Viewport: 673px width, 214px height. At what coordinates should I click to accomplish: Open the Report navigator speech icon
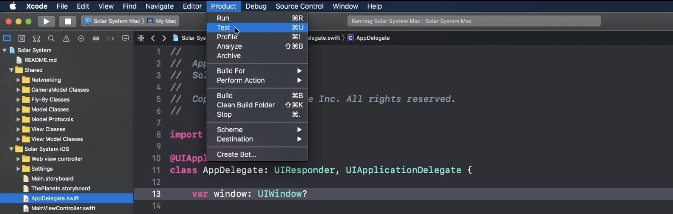point(126,38)
